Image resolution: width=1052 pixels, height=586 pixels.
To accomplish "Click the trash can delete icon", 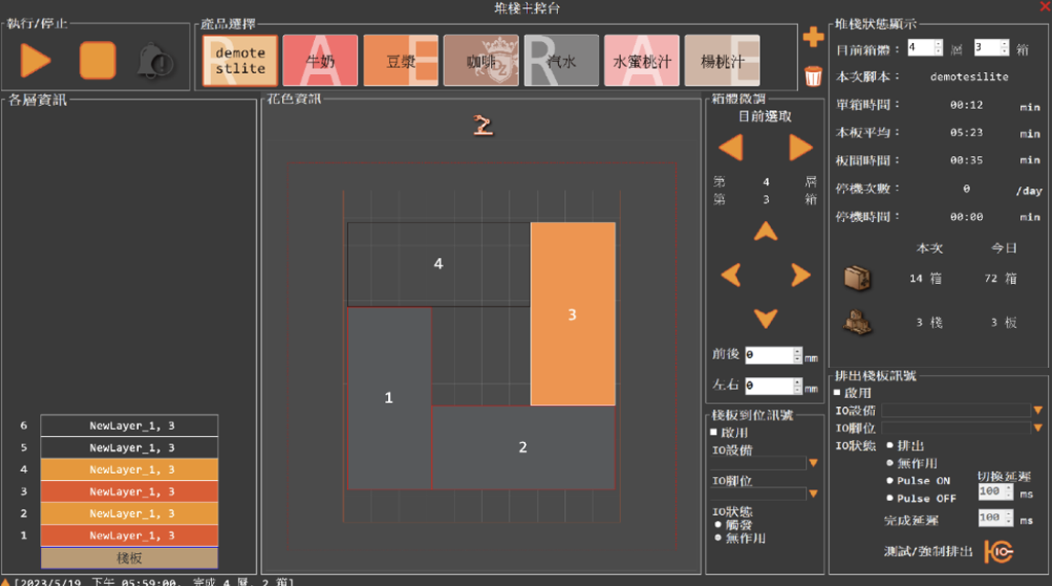I will click(813, 76).
